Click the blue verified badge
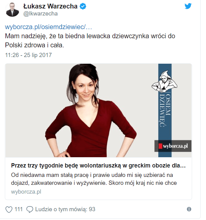Viewport: 206px width, 220px height. click(x=83, y=6)
